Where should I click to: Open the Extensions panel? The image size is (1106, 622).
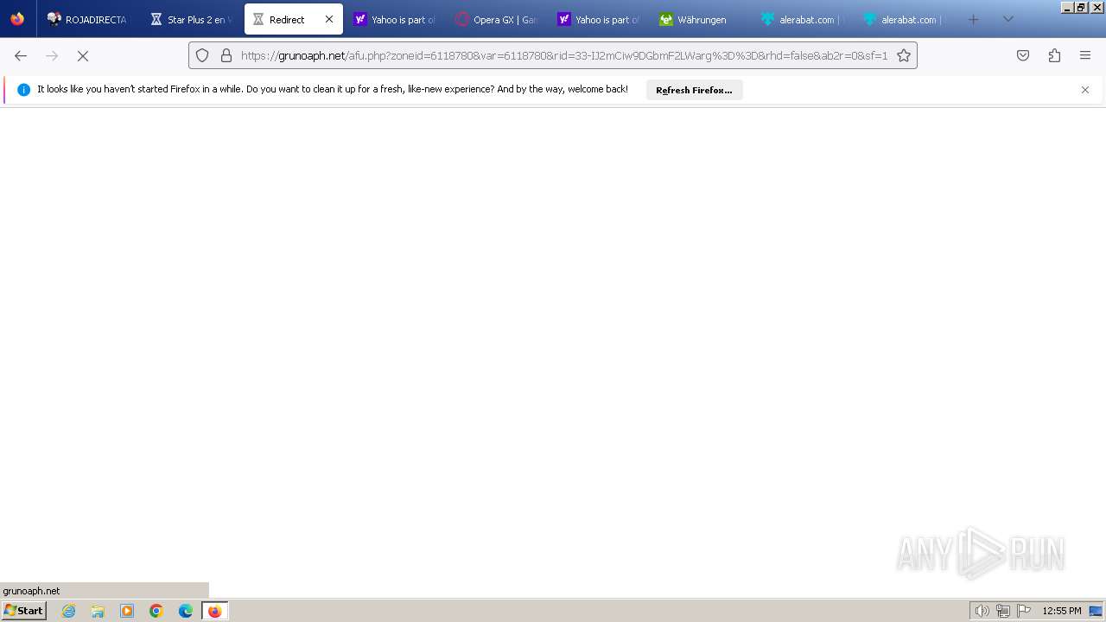point(1054,55)
